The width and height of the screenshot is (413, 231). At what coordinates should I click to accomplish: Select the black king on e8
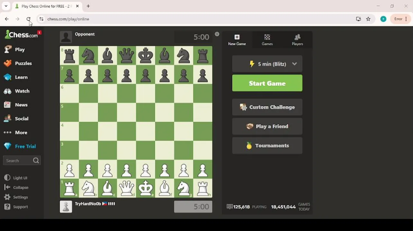145,56
